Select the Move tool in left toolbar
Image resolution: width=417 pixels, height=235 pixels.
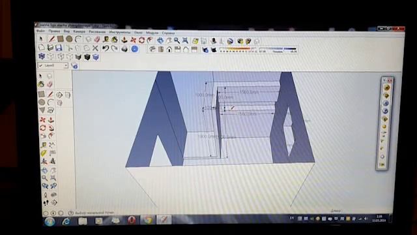[42, 119]
